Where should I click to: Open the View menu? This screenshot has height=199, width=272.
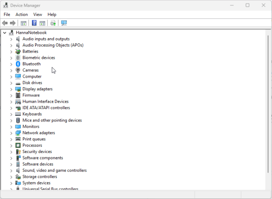pyautogui.click(x=38, y=14)
